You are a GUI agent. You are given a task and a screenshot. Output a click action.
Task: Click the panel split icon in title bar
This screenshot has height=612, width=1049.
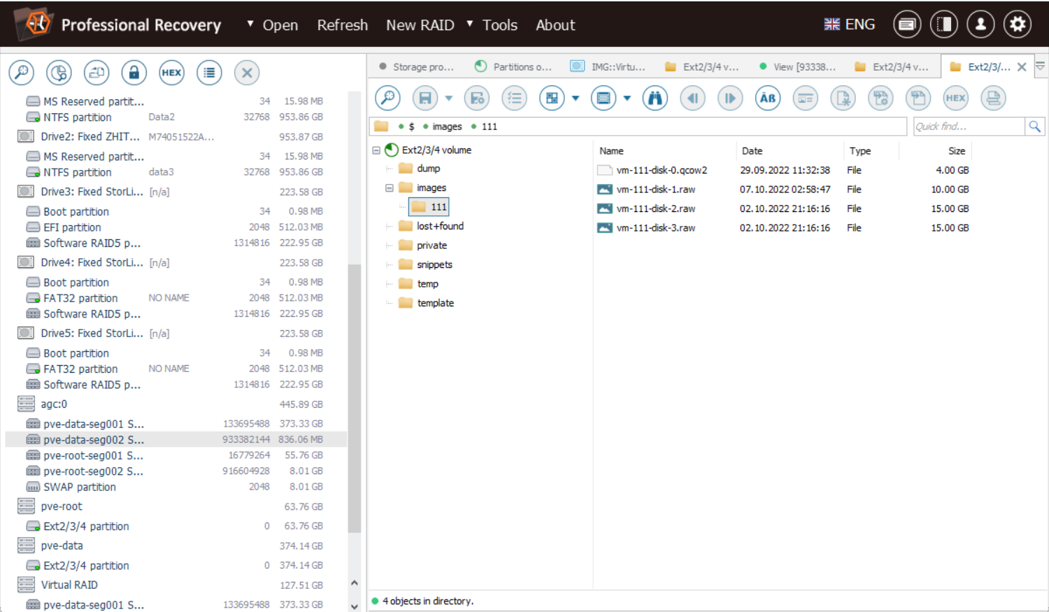[x=944, y=24]
